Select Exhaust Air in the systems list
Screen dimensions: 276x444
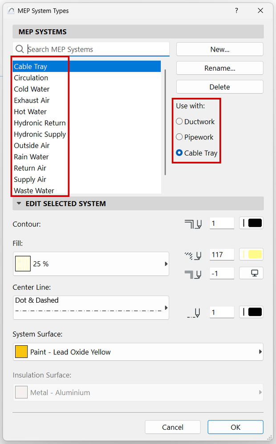[32, 100]
